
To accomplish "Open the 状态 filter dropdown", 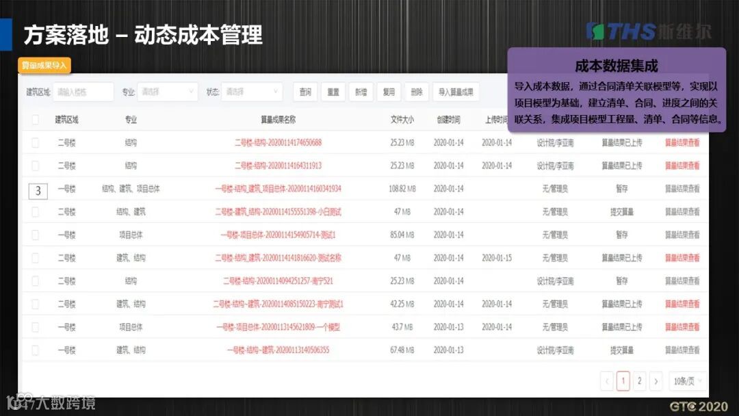I will [x=252, y=92].
